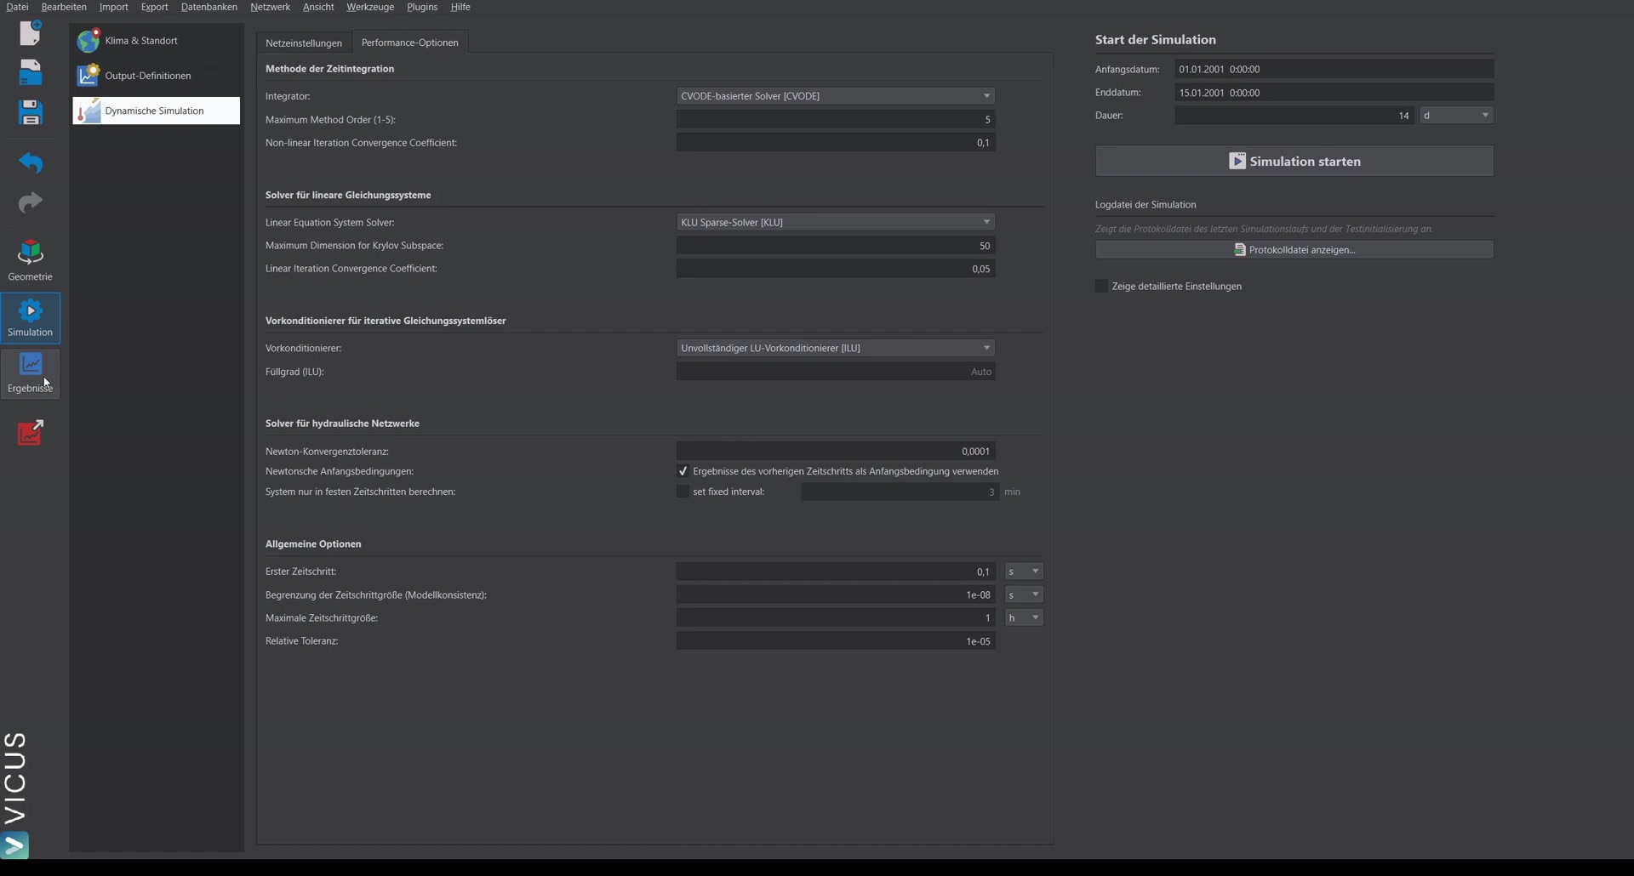Click the red export chart icon
This screenshot has height=876, width=1634.
pyautogui.click(x=31, y=432)
